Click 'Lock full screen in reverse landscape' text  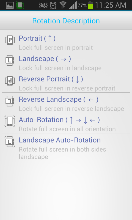[71, 109]
